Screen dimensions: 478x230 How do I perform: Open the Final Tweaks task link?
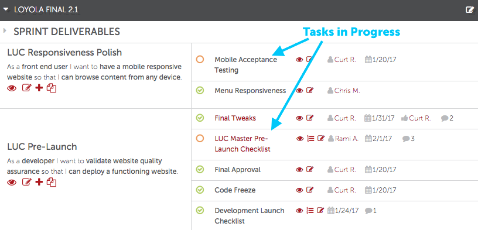[x=235, y=118]
